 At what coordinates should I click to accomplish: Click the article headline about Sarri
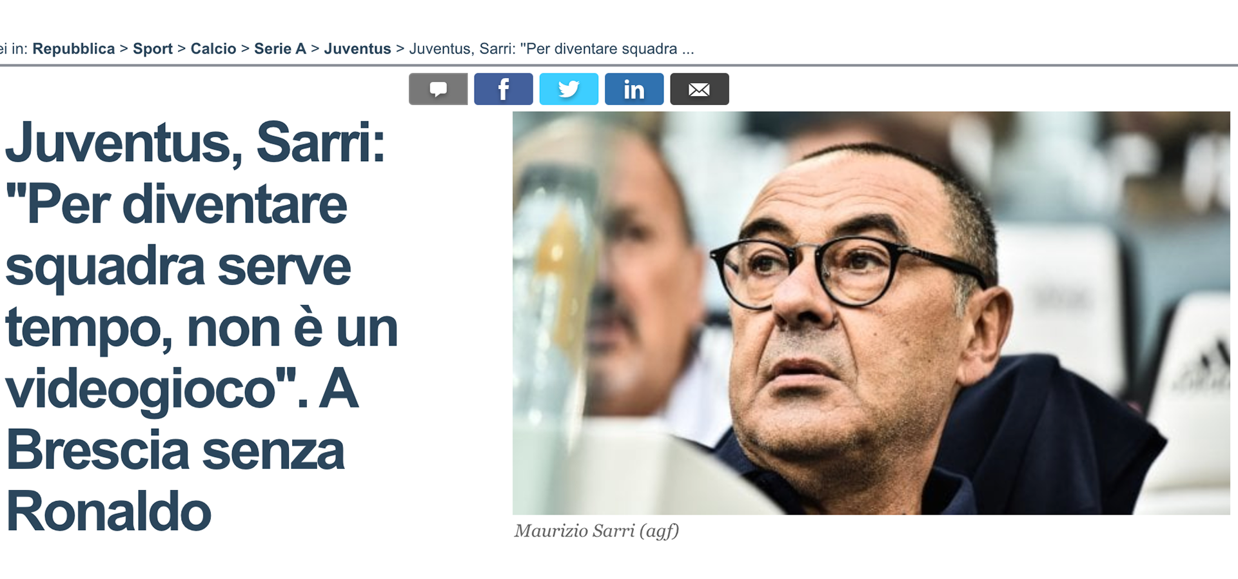201,326
